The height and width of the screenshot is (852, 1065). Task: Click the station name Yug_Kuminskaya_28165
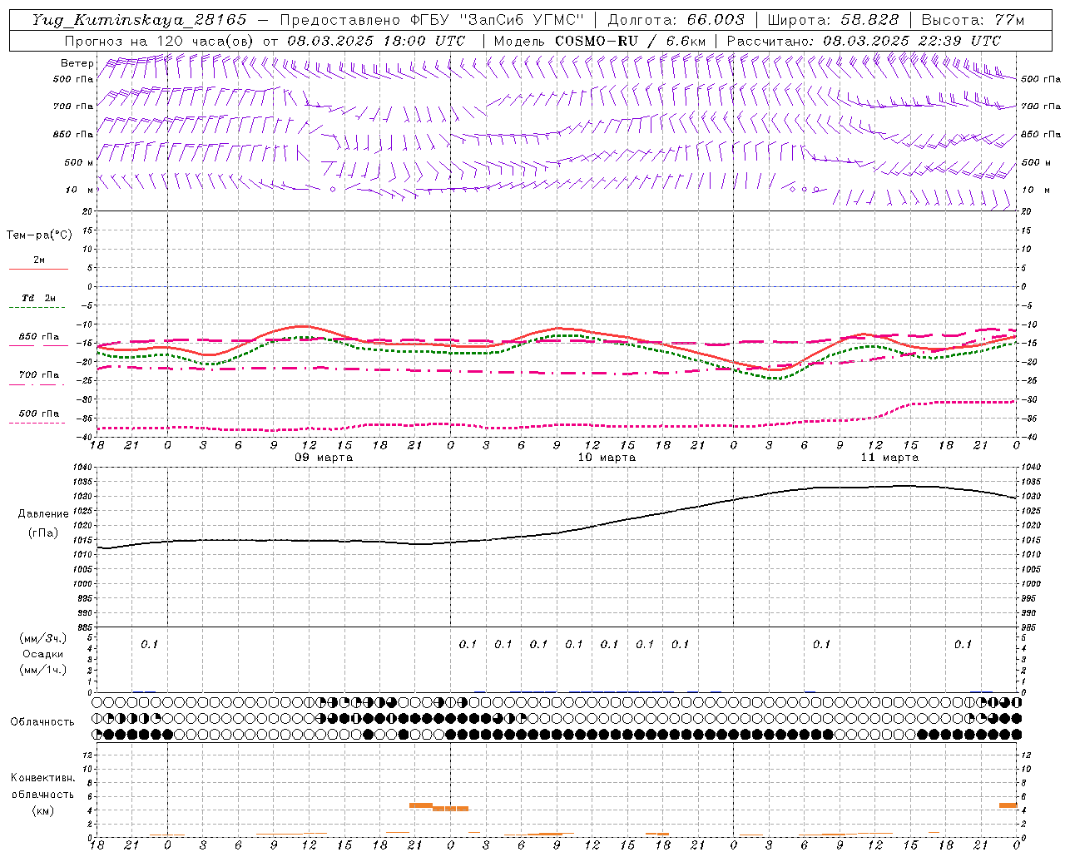pyautogui.click(x=140, y=20)
